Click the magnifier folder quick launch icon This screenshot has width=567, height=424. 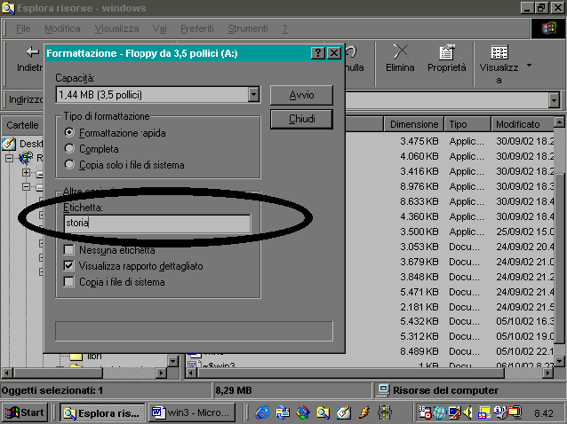coord(323,412)
